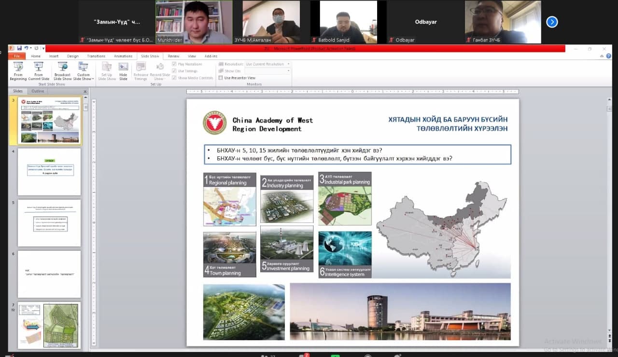The width and height of the screenshot is (618, 357).
Task: Click the slide panel vertical scrollbar
Action: (86, 217)
